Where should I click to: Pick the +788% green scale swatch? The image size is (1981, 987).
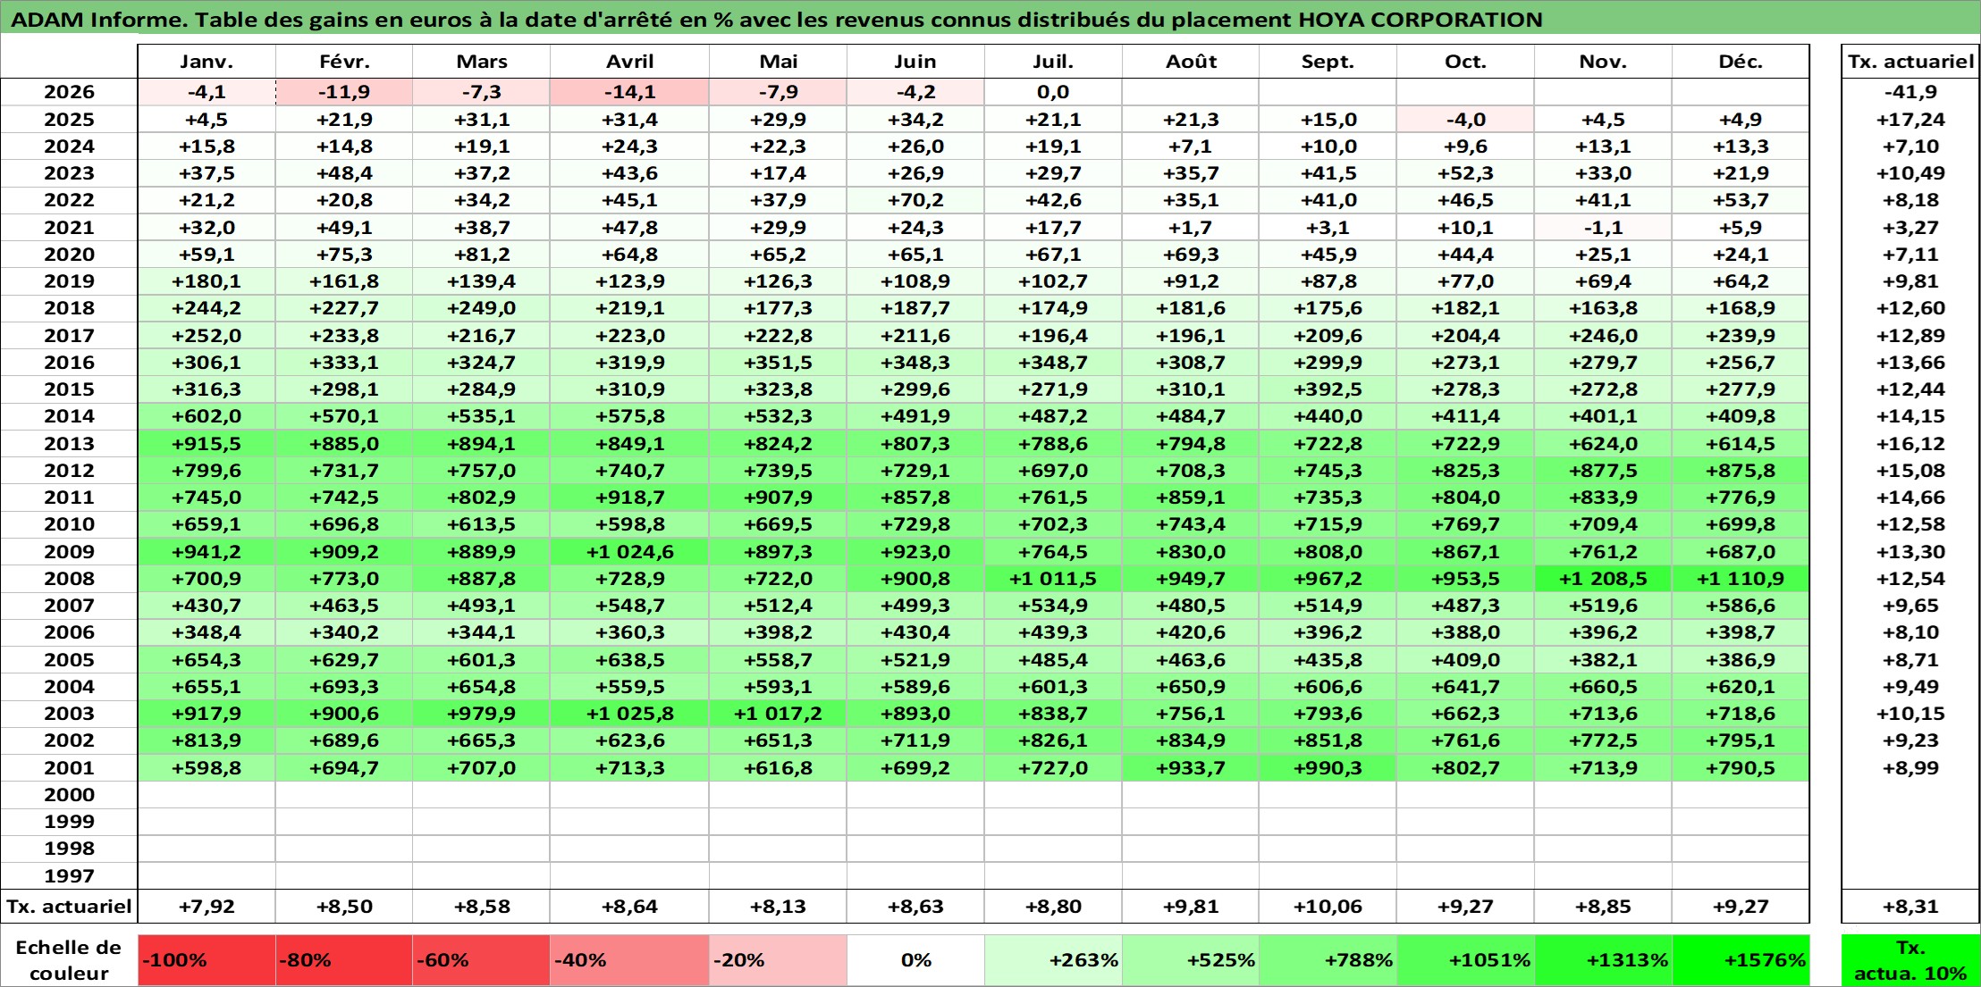(x=1328, y=960)
